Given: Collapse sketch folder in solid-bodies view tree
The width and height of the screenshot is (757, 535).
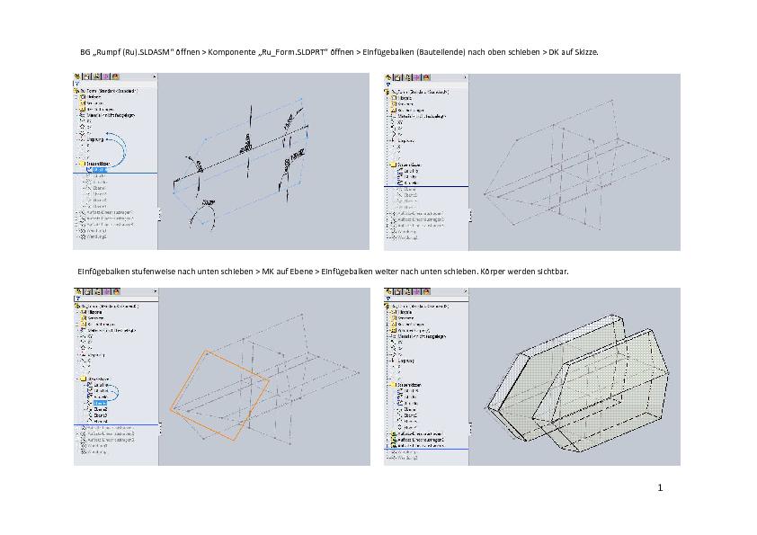Looking at the screenshot, I should [x=387, y=385].
